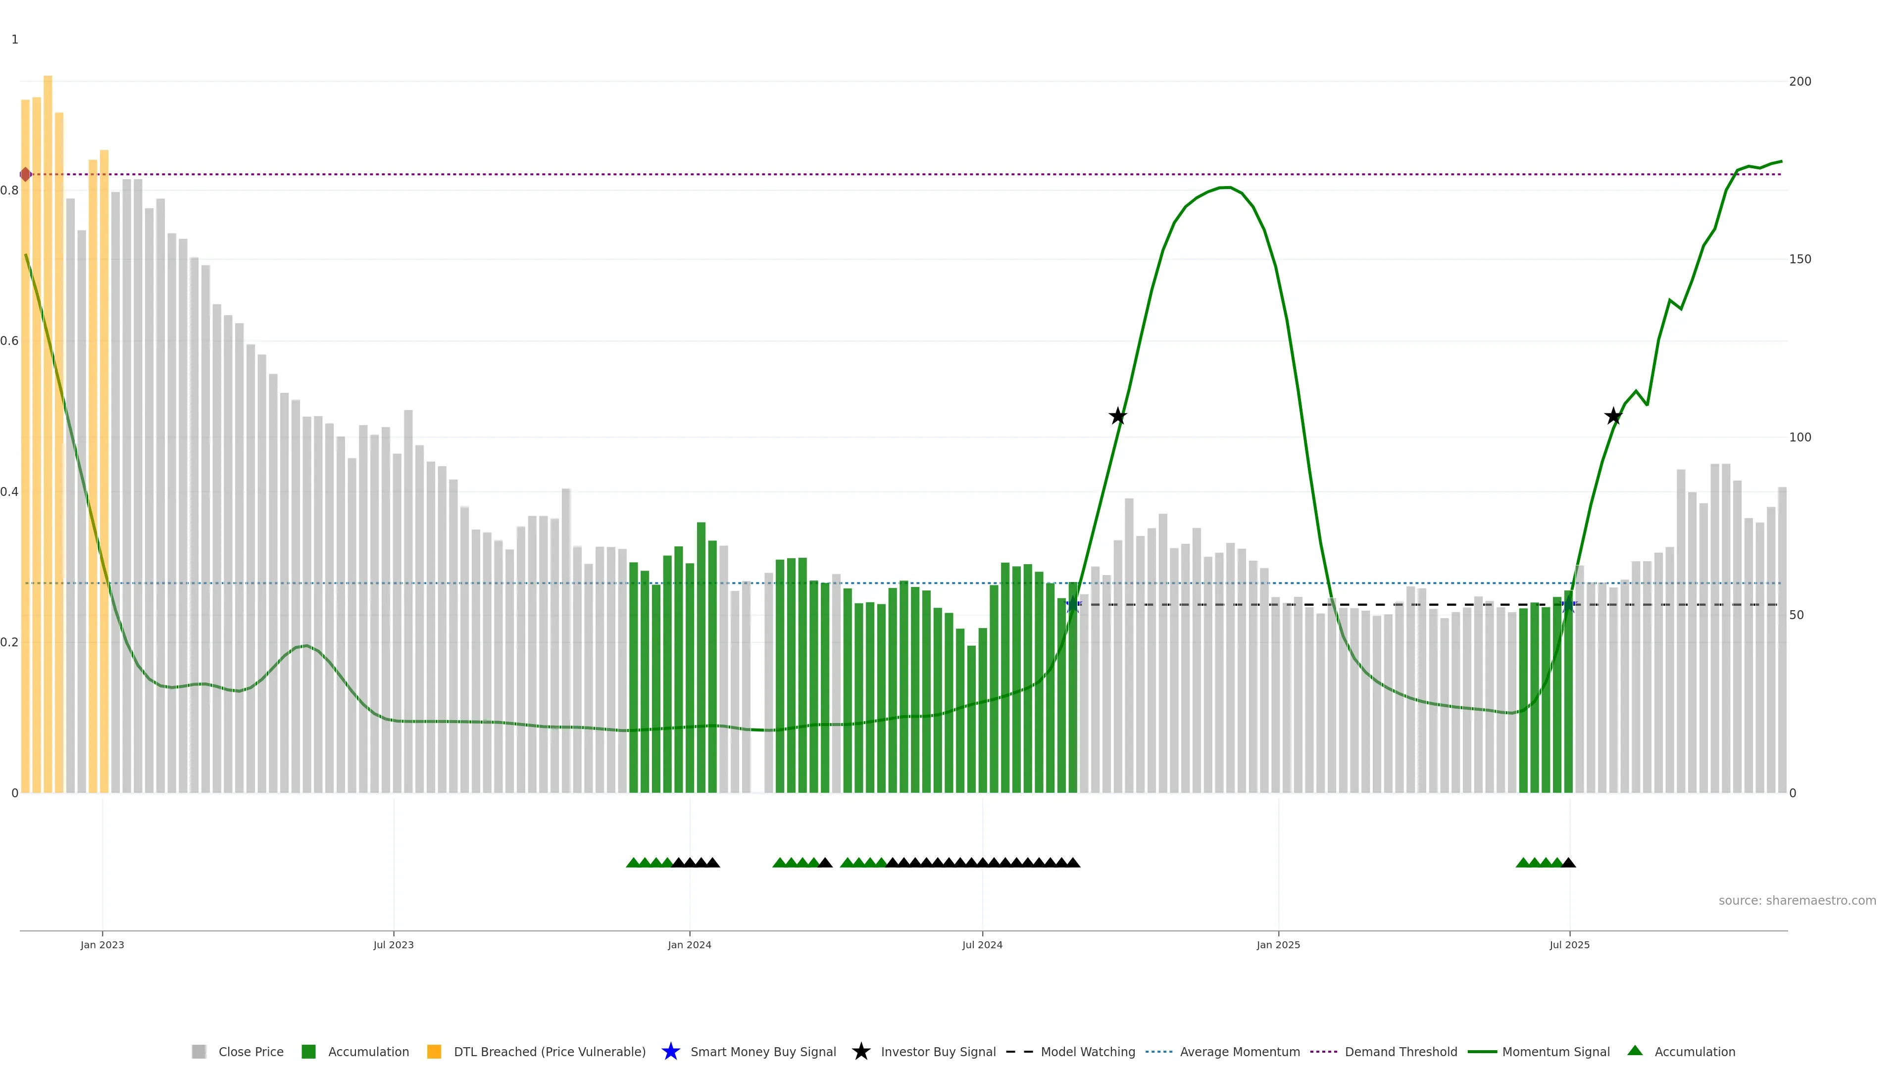Viewport: 1901px width, 1069px height.
Task: Click the Jan 2024 x-axis label
Action: click(x=689, y=944)
